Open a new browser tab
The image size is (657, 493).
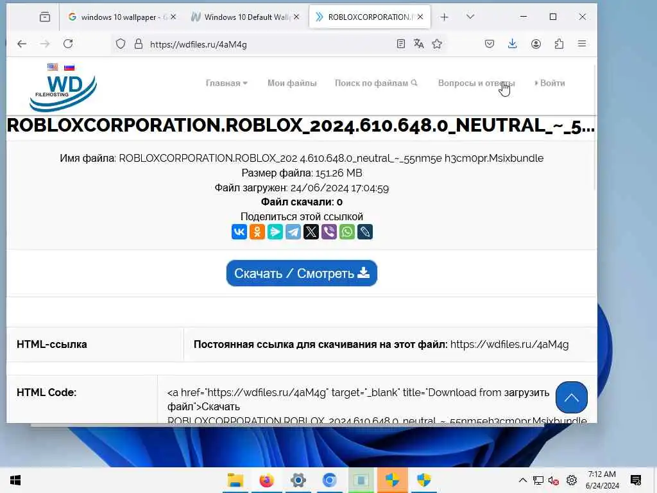(445, 17)
